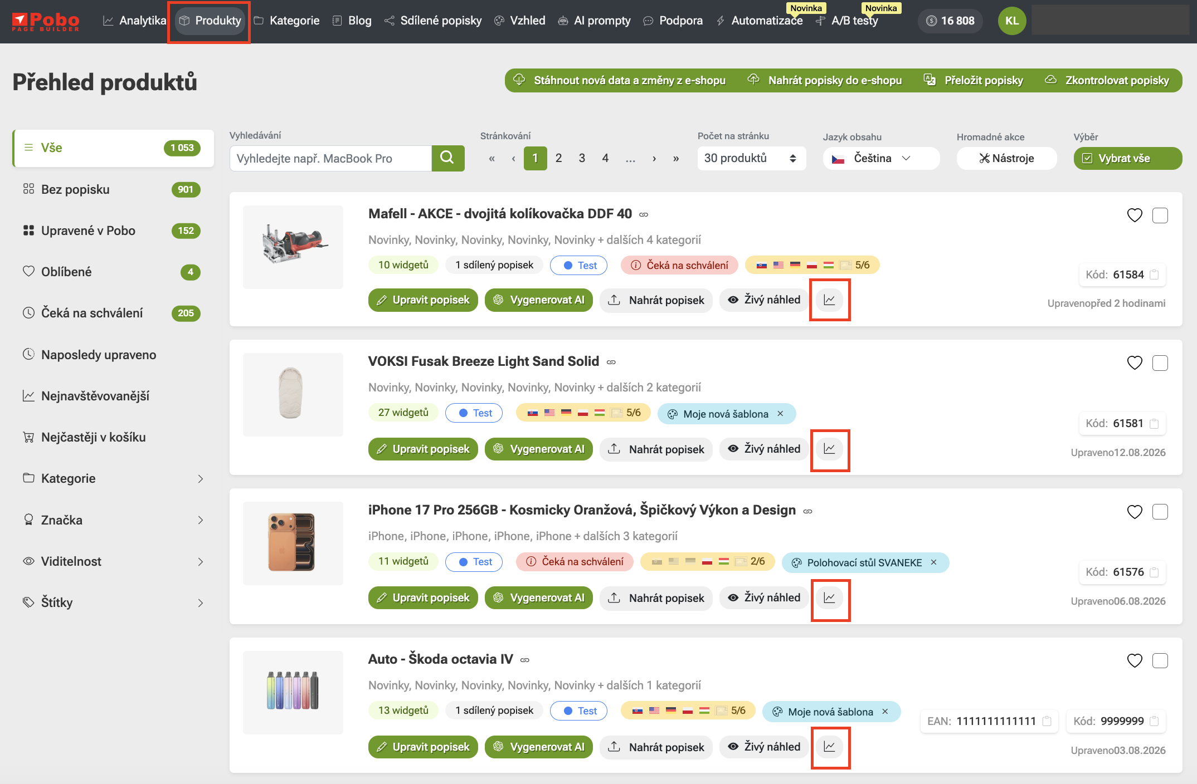The height and width of the screenshot is (784, 1197).
Task: Open language versions 2/6 badge on iPhone
Action: (x=708, y=561)
